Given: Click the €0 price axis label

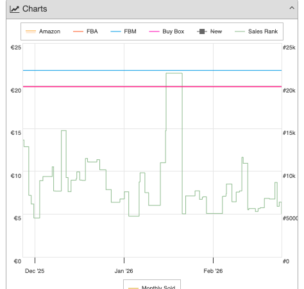Looking at the screenshot, I should pos(17,261).
